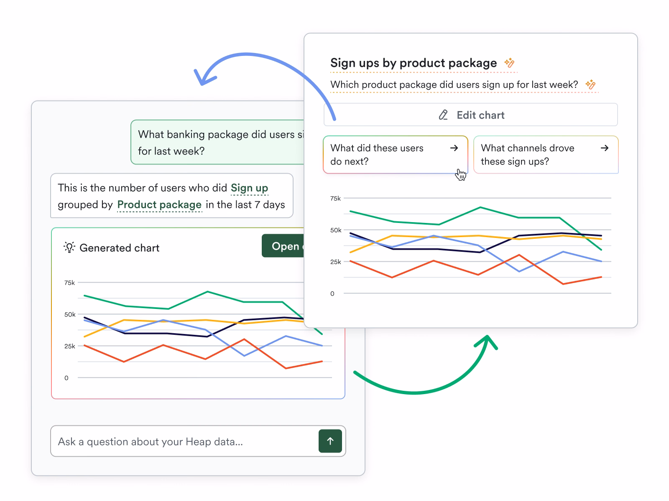The image size is (669, 501).
Task: Click the 'Sign ups by product package' title
Action: click(x=413, y=63)
